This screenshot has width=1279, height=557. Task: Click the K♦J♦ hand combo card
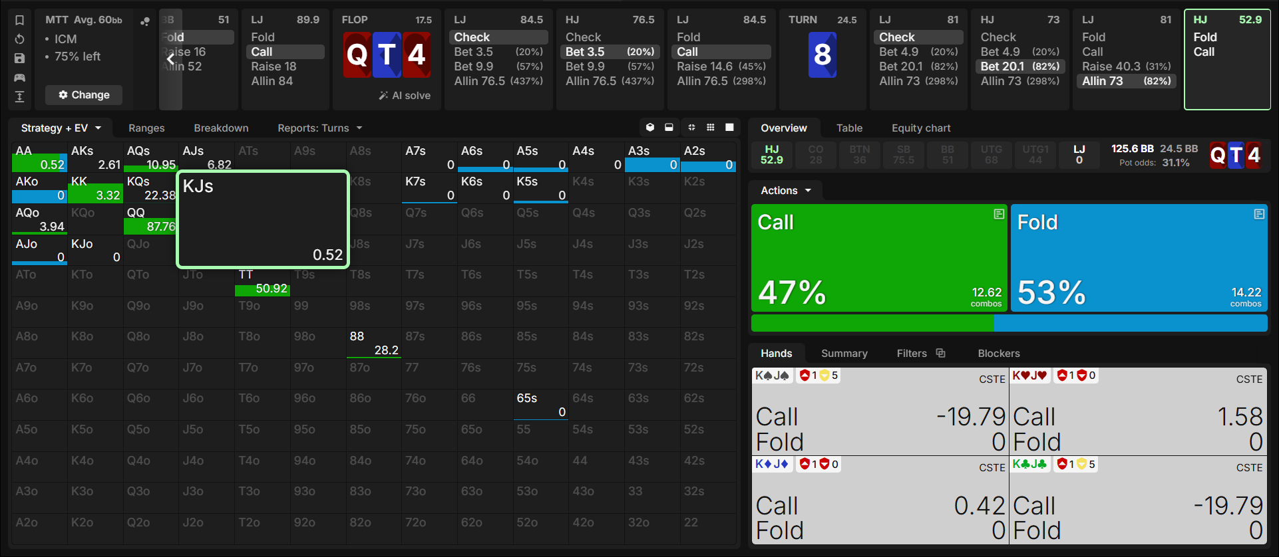coord(880,501)
